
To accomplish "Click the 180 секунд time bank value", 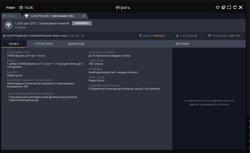I will [x=96, y=64].
